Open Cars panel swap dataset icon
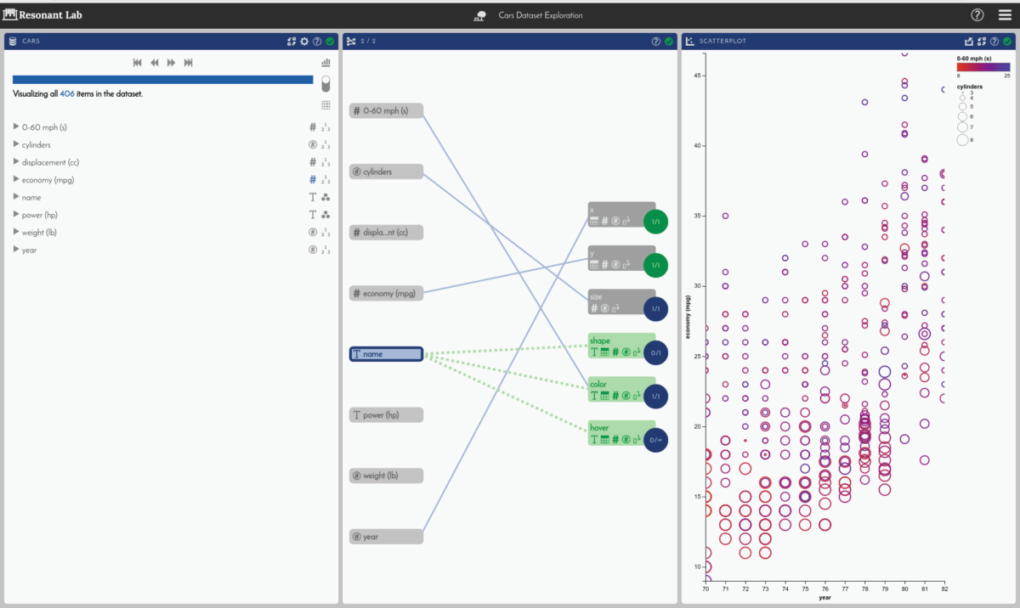Screen dimensions: 1020x608 point(292,41)
